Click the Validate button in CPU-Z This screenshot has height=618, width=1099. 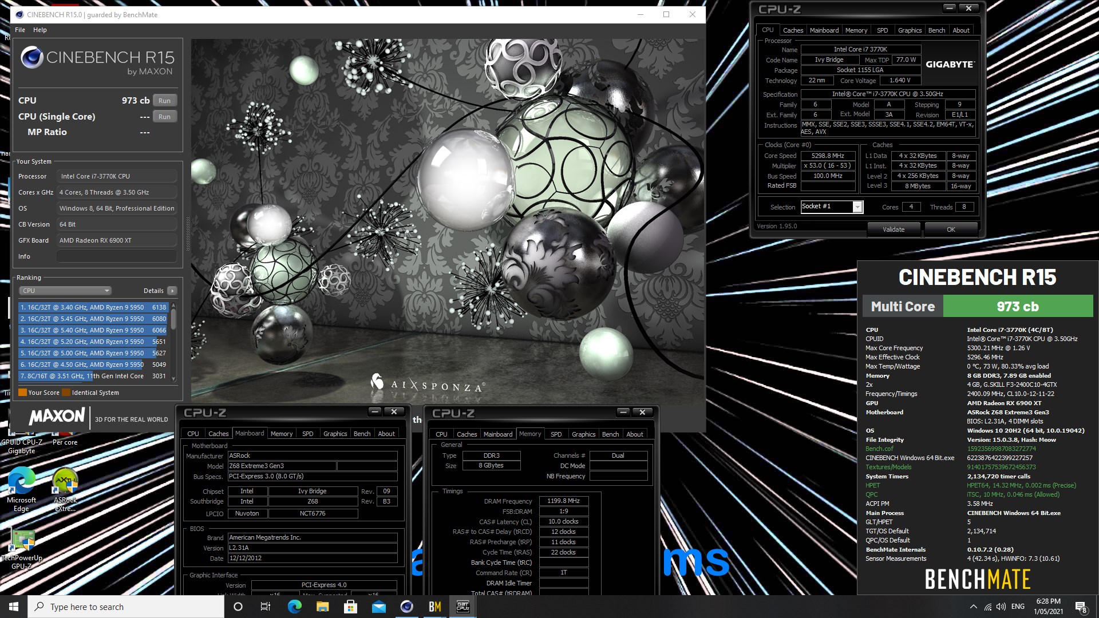(x=894, y=229)
